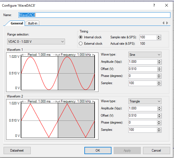Switch to the Built-in tab
Screen dimensions: 174x158
point(33,23)
